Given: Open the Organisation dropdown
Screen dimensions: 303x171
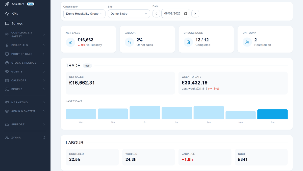Looking at the screenshot, I should (84, 14).
